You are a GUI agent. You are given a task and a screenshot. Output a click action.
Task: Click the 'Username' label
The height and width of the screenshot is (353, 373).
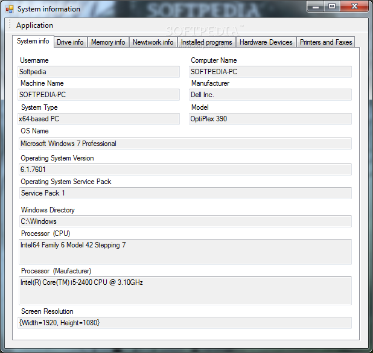click(x=34, y=60)
